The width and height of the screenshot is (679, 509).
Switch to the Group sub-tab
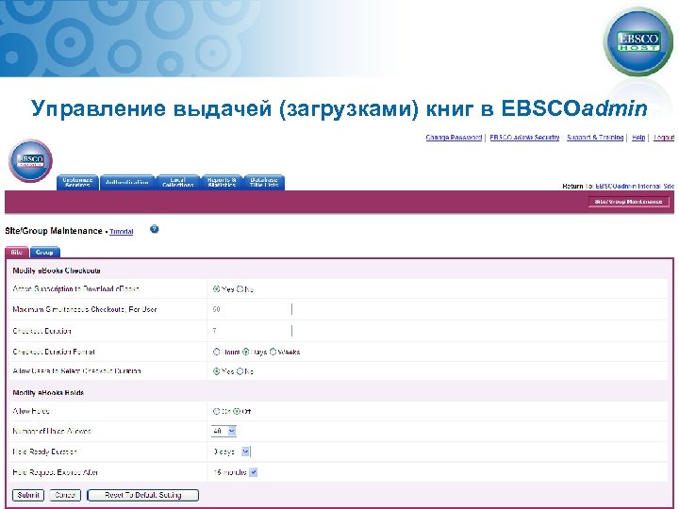click(x=44, y=252)
